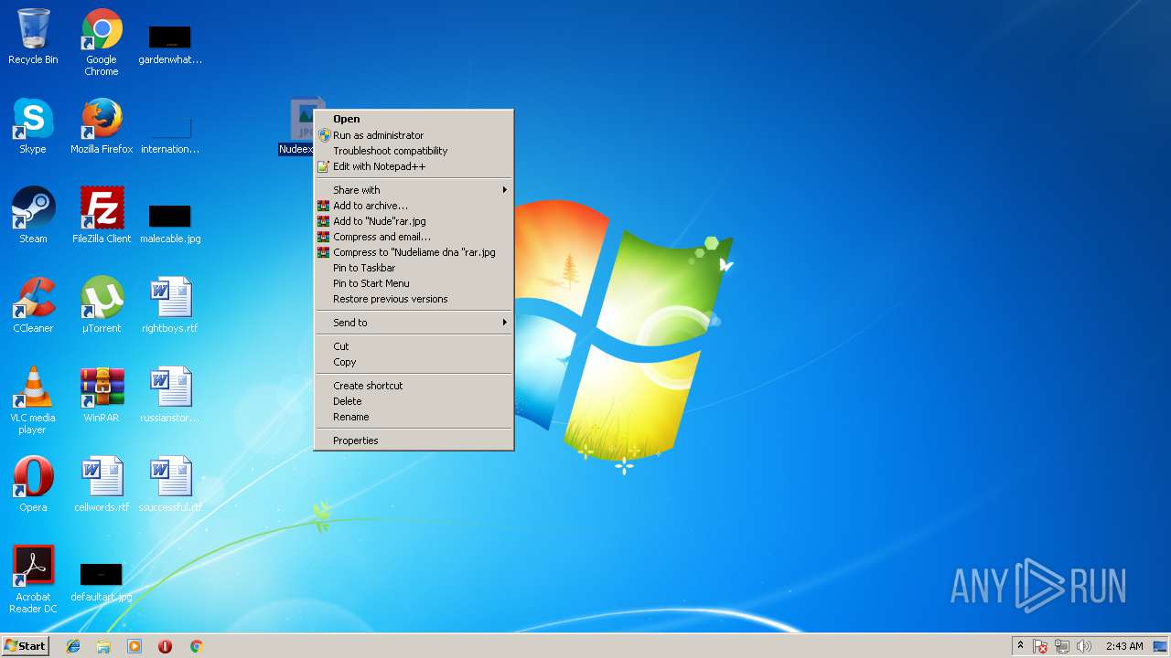Click the Show desktop button
Viewport: 1171px width, 658px height.
(x=1160, y=646)
